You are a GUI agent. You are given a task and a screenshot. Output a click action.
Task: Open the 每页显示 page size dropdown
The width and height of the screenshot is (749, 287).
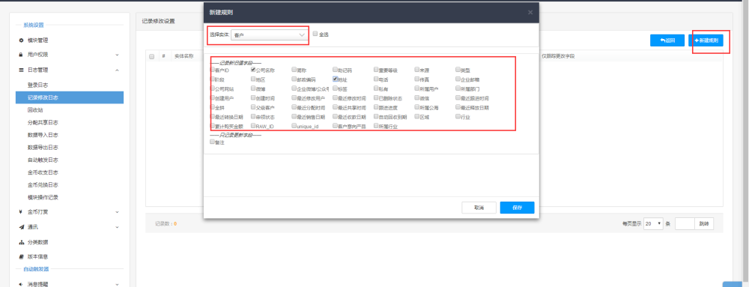[653, 223]
